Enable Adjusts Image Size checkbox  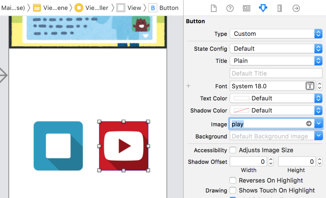233,150
